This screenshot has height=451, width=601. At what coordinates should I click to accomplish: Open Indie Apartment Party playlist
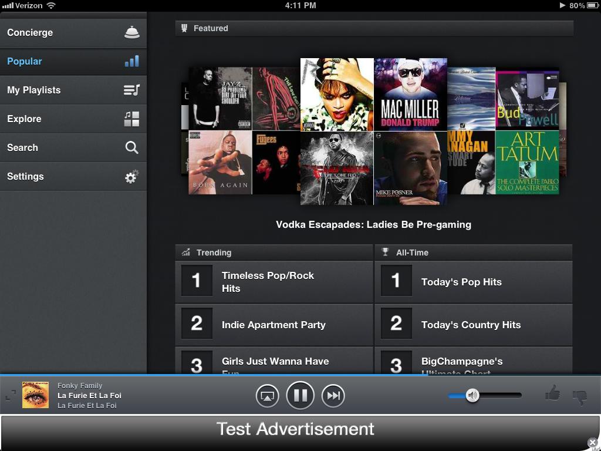click(274, 325)
